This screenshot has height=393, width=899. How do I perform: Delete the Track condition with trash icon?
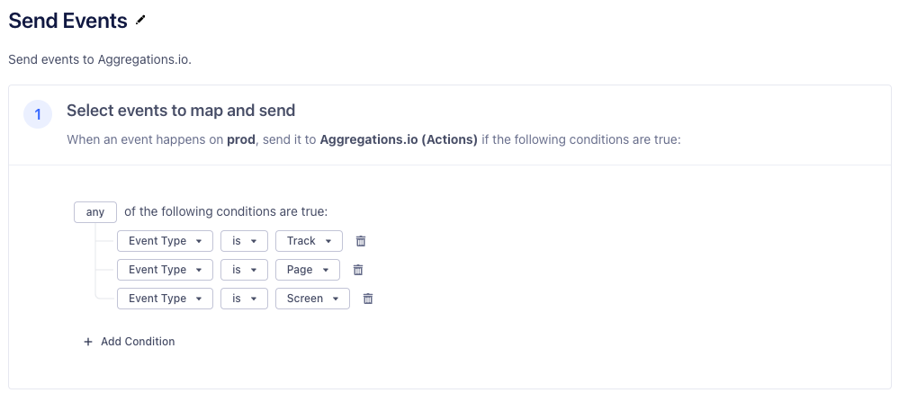point(361,241)
